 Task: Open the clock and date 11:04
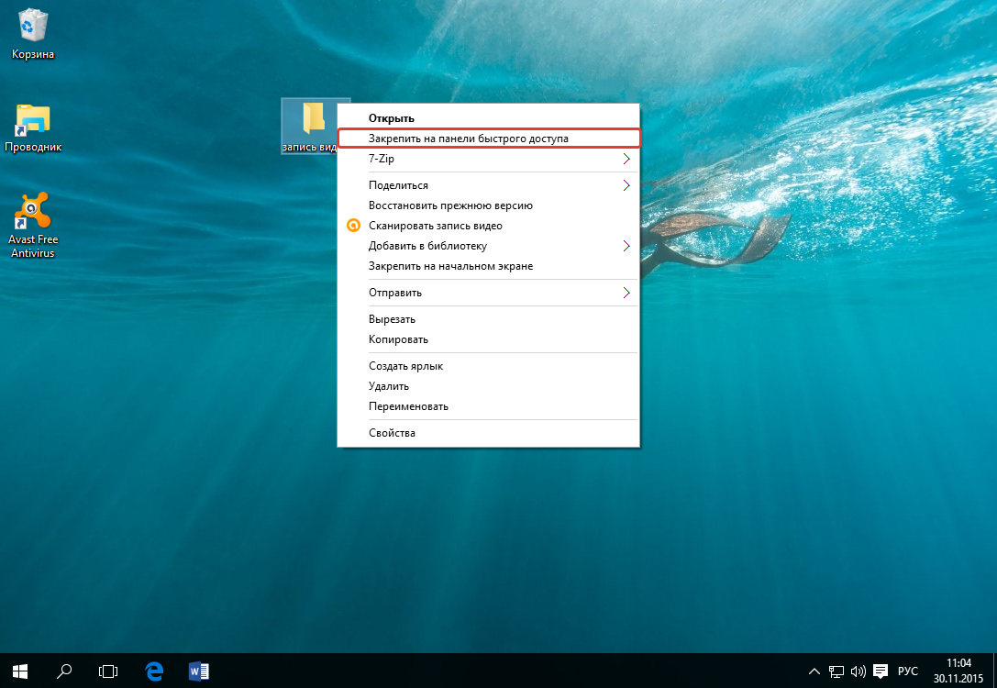[958, 670]
